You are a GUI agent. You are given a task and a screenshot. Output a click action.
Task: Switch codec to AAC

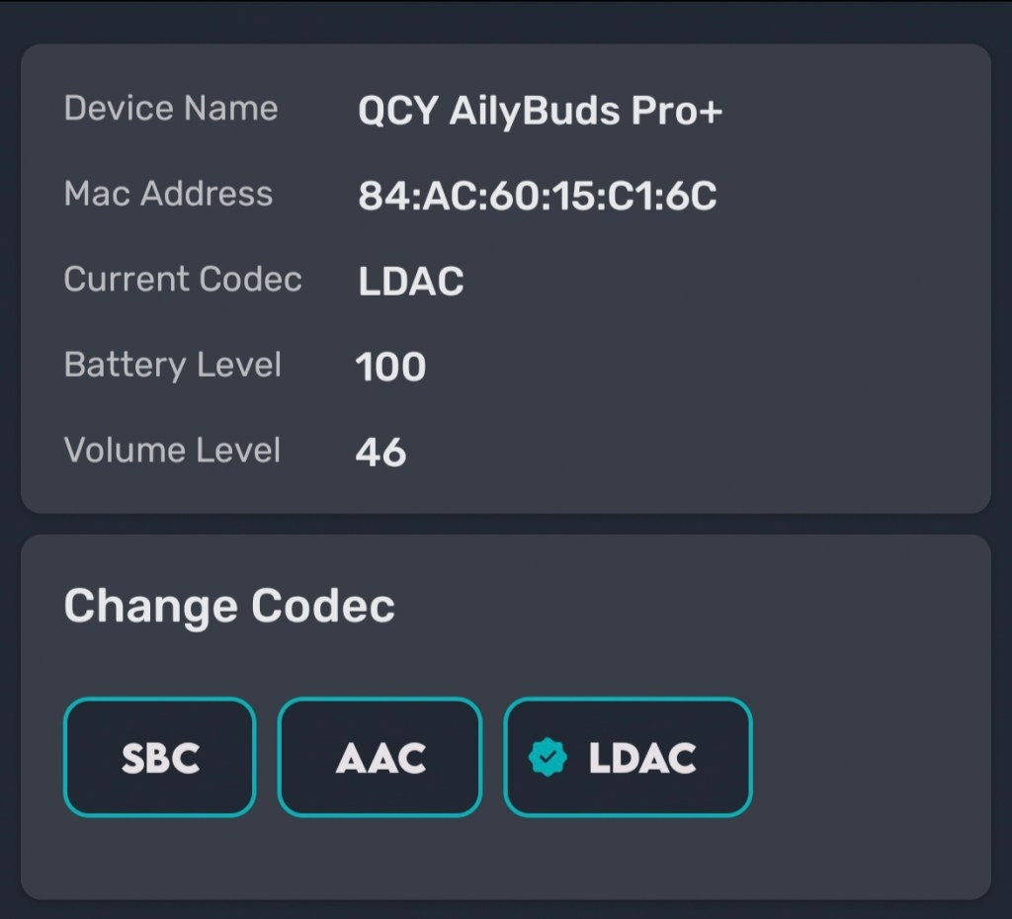coord(380,758)
